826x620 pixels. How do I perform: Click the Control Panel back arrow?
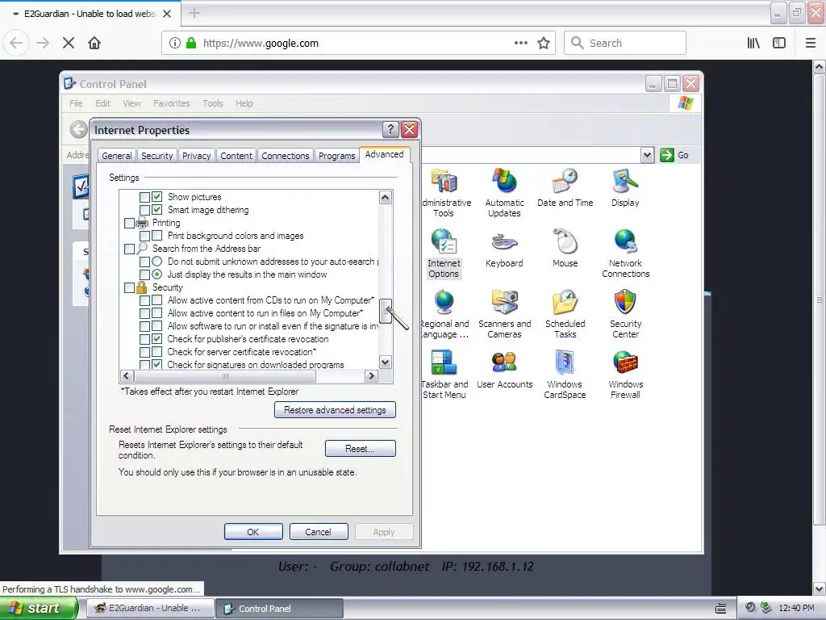(79, 129)
